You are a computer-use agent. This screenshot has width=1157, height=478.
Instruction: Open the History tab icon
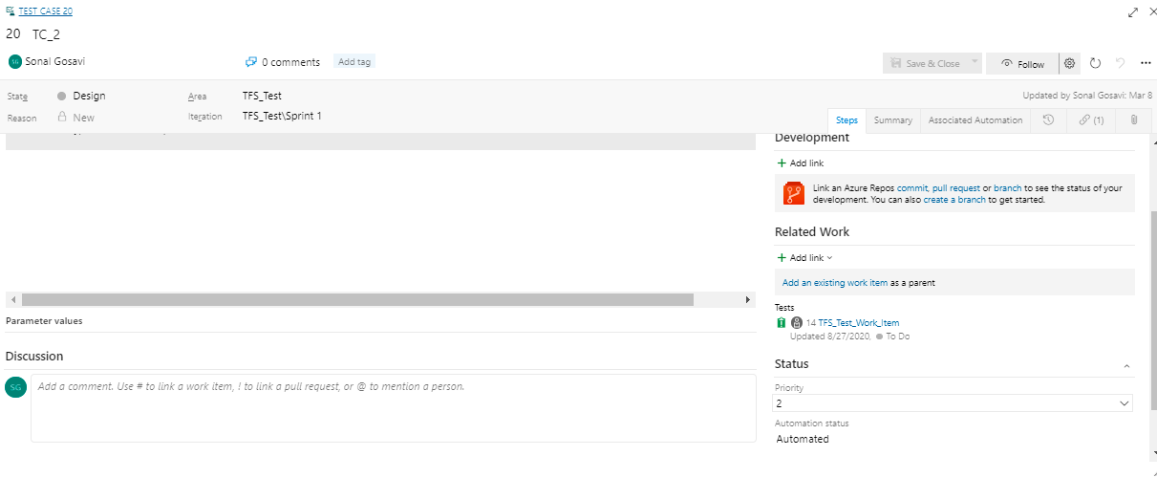1048,120
